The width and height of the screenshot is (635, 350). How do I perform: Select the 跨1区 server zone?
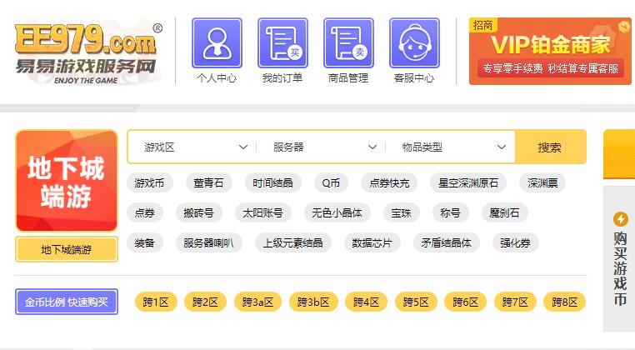click(x=156, y=302)
